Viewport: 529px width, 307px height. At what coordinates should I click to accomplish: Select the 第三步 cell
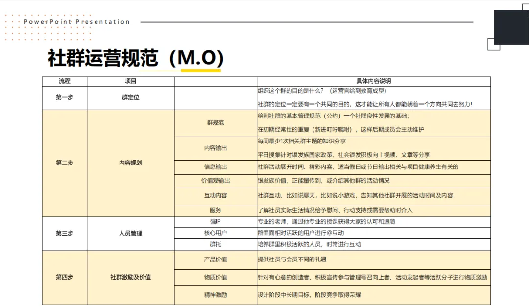(65, 234)
